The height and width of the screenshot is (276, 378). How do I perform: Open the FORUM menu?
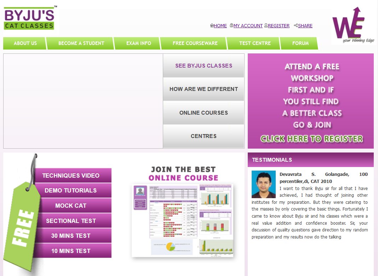click(x=299, y=44)
